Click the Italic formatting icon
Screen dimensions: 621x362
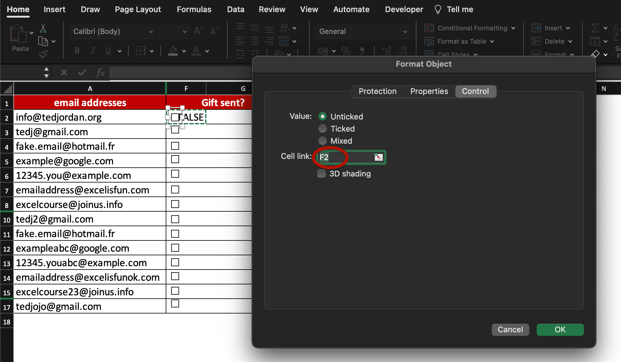[93, 51]
